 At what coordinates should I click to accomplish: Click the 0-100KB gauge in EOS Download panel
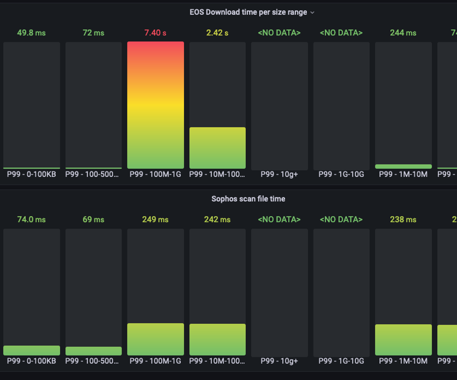(32, 105)
